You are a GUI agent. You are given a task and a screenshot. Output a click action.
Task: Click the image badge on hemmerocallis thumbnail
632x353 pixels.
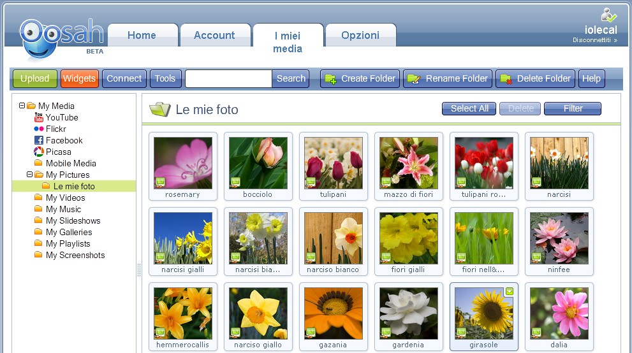pos(160,333)
